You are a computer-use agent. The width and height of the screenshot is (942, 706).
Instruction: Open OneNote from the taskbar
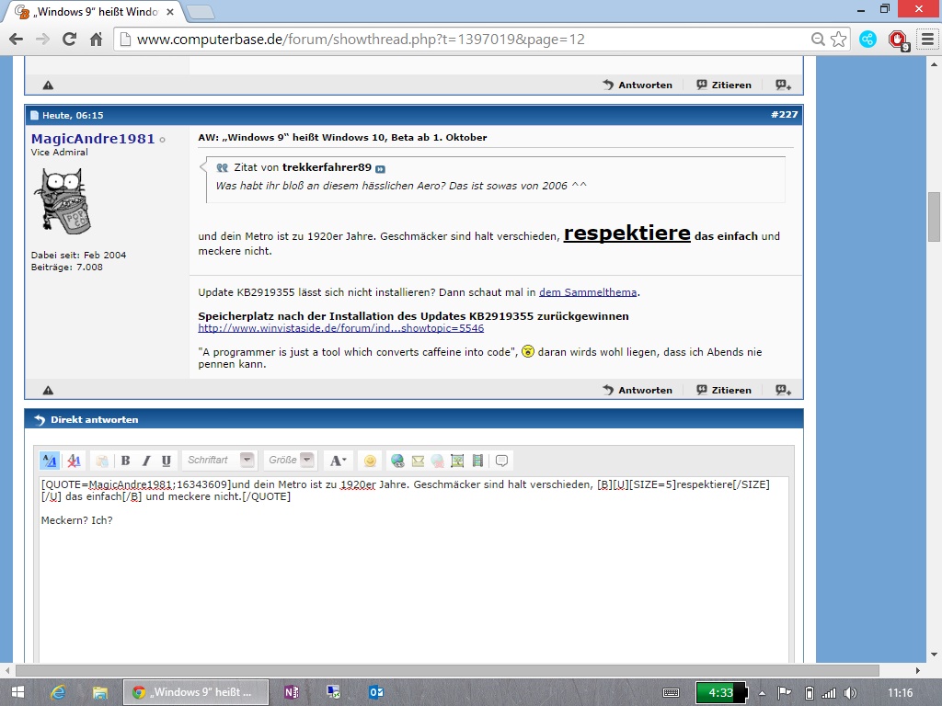[x=292, y=692]
